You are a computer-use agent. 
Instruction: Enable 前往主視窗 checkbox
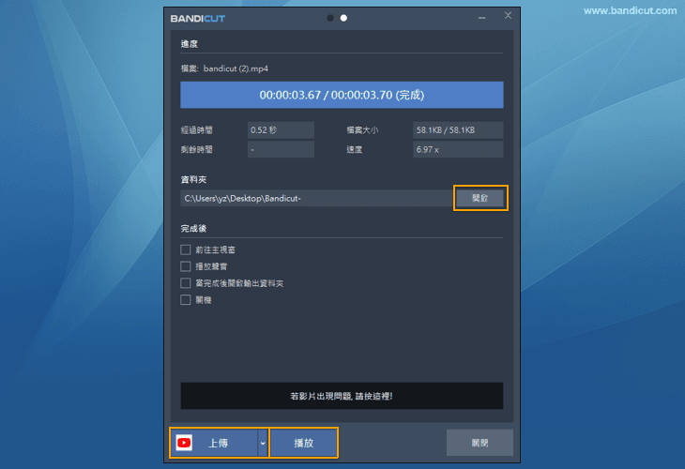(x=186, y=250)
